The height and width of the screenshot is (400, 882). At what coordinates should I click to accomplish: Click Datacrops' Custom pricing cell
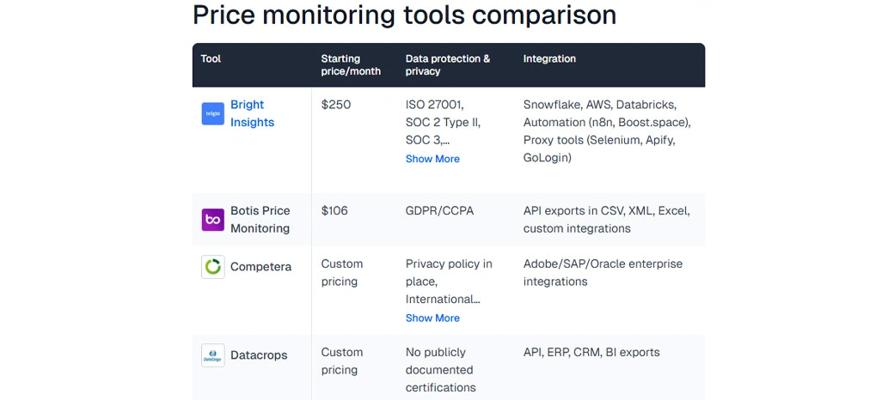point(342,361)
